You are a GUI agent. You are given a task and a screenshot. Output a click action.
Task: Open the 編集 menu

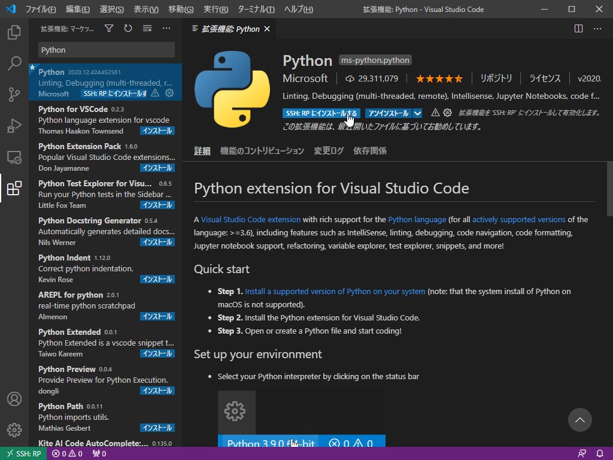tap(77, 9)
